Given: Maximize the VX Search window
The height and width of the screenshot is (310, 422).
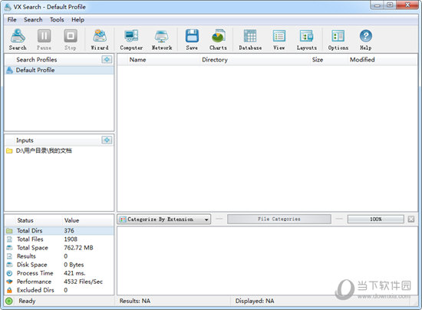Looking at the screenshot, I should 390,5.
